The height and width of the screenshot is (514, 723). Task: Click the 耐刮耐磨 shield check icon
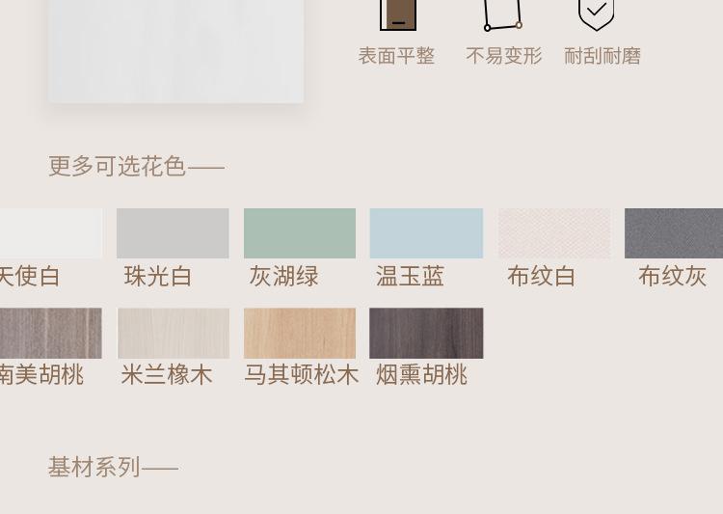click(596, 15)
